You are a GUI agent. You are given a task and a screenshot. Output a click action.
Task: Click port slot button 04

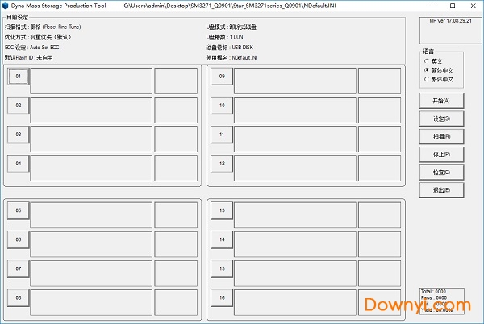click(x=18, y=163)
